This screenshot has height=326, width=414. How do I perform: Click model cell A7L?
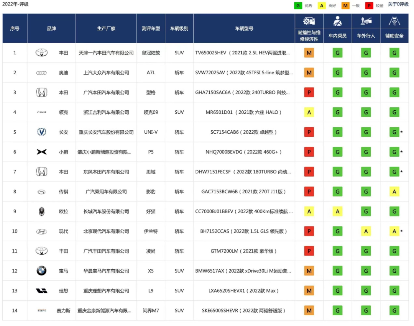tap(151, 73)
